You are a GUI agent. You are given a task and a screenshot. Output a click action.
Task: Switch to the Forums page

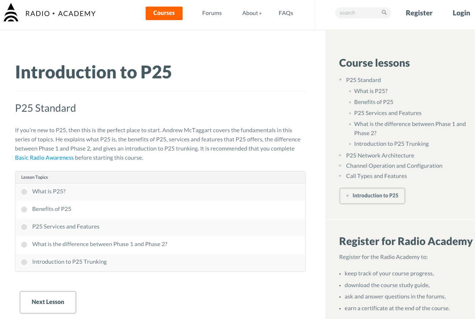212,13
